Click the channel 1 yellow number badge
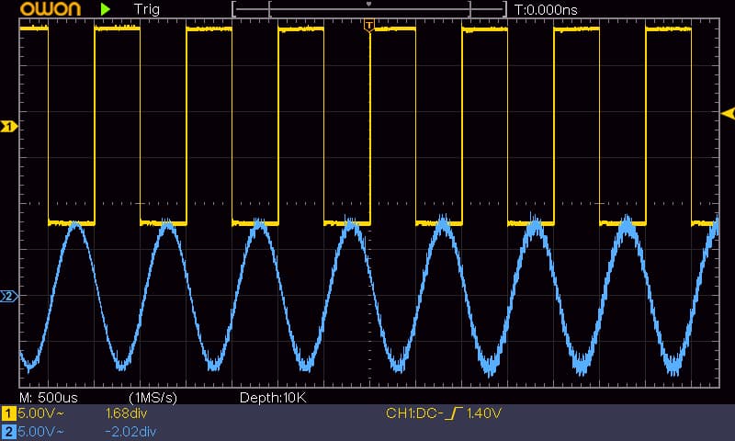Viewport: 735px width, 441px height. (8, 413)
